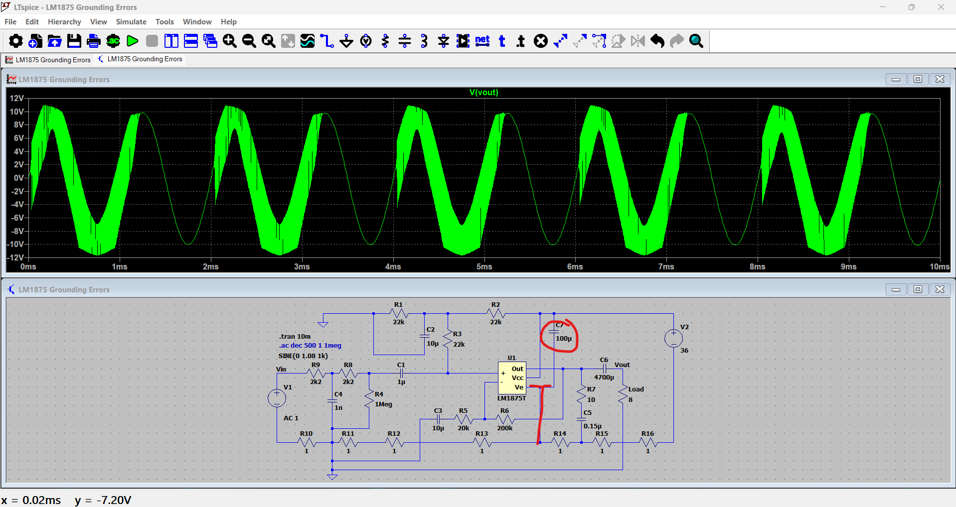Screen dimensions: 956x507
Task: Zoom in with the magnifier plus
Action: coord(230,41)
